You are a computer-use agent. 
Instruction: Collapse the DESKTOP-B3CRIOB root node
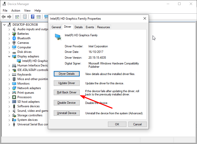(4, 25)
